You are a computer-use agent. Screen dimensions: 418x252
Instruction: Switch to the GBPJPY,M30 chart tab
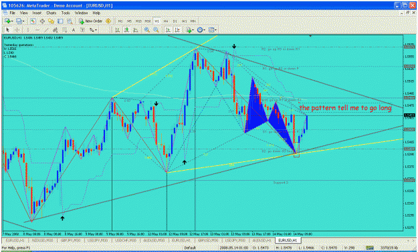click(x=70, y=241)
